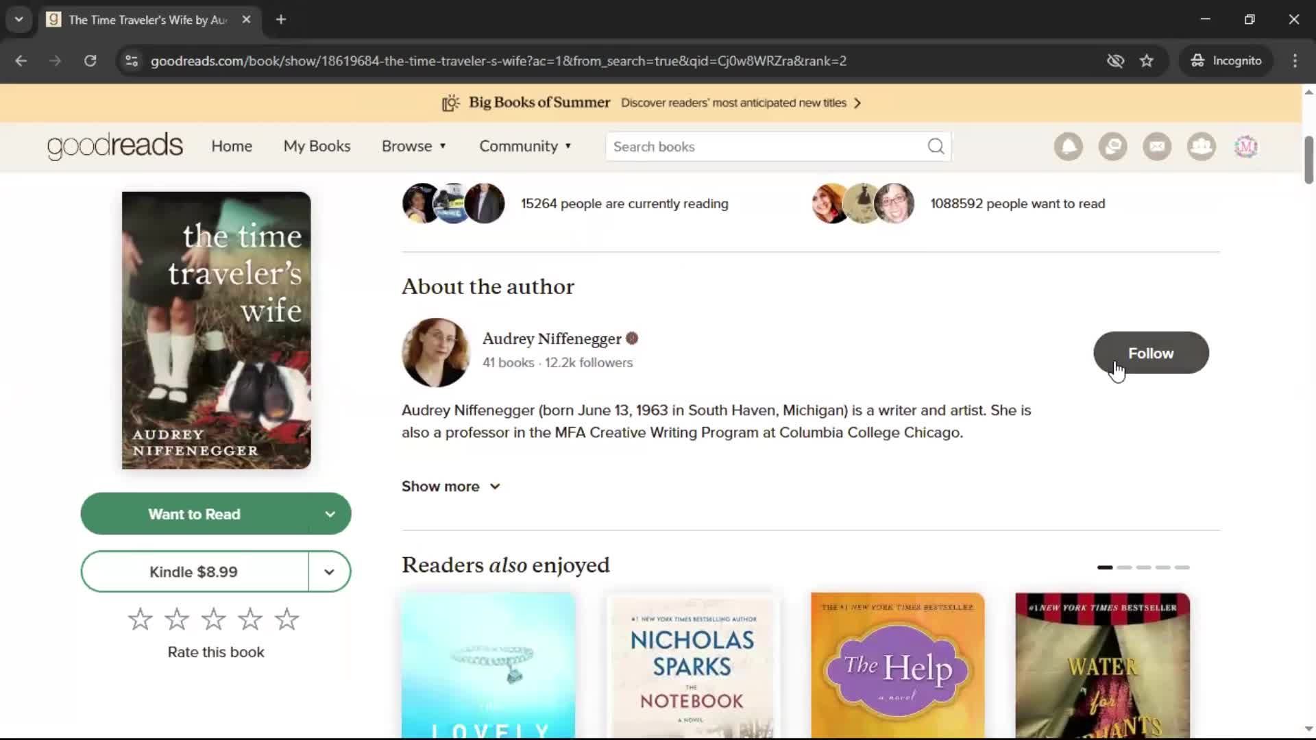Click the third-party cookies blocked eye icon
Image resolution: width=1316 pixels, height=740 pixels.
click(1115, 61)
